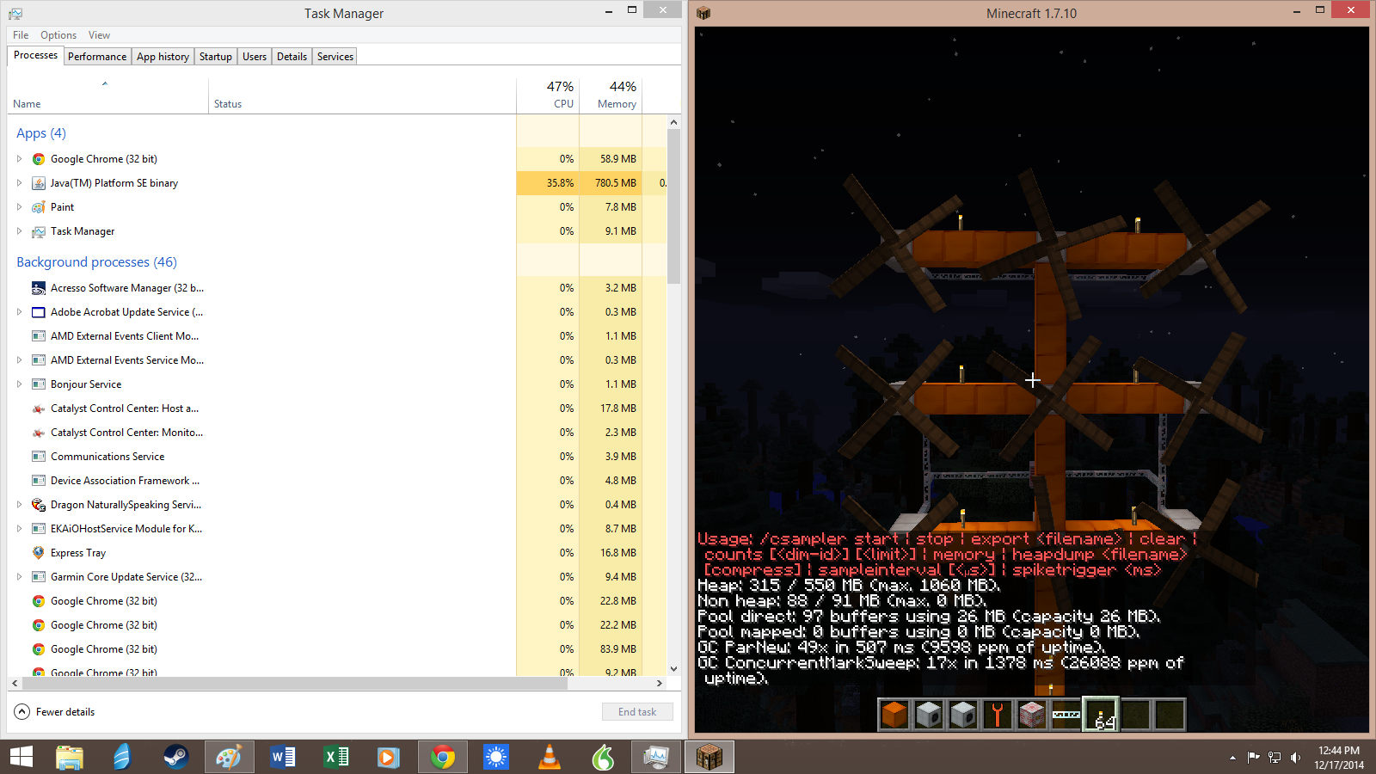The image size is (1376, 774).
Task: Select the orange block in Minecraft hotbar
Action: click(894, 715)
